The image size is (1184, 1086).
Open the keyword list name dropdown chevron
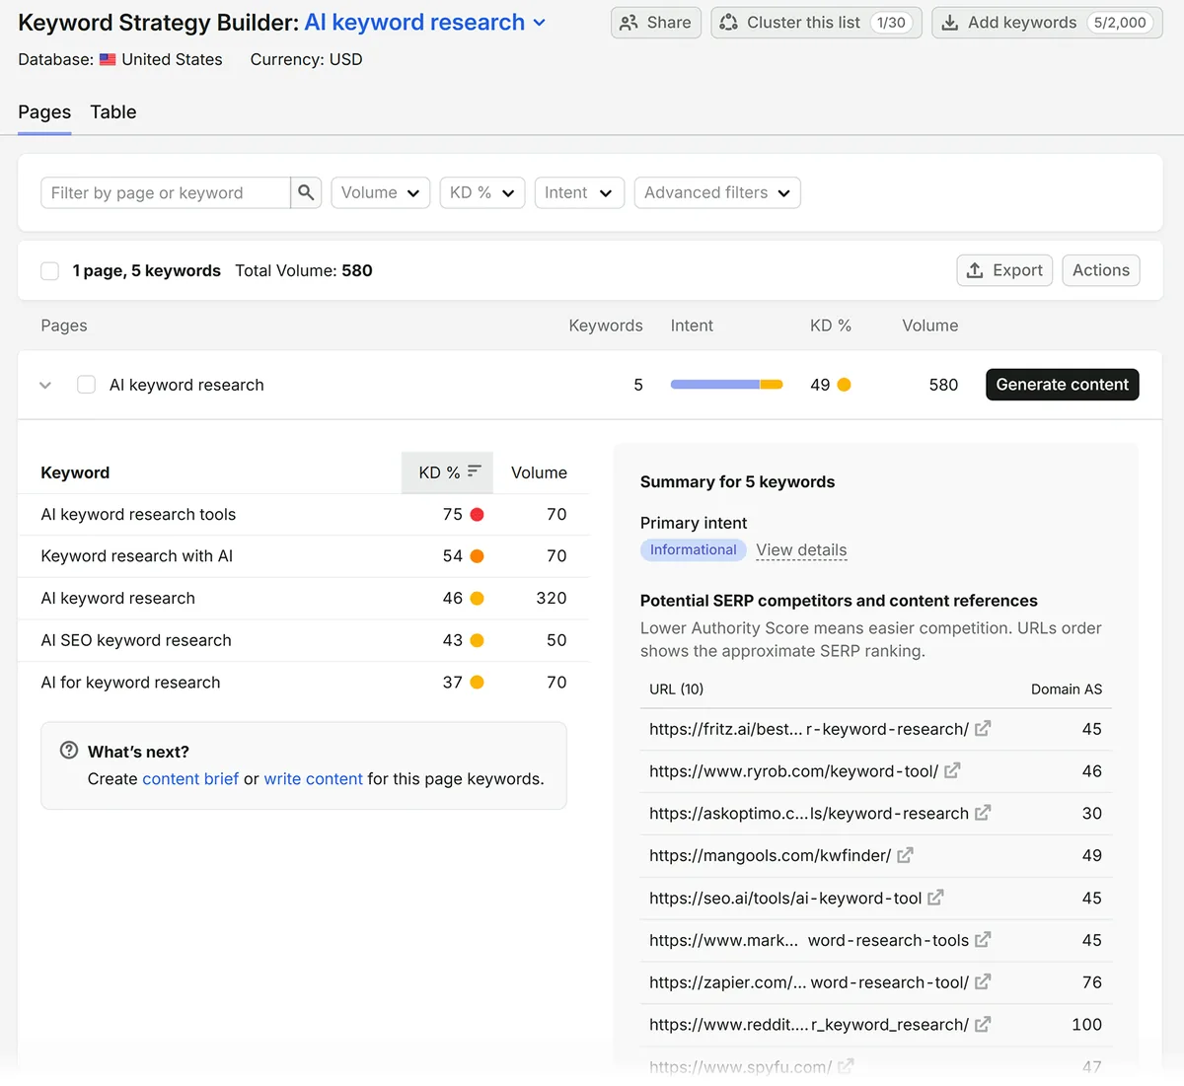[x=539, y=23]
